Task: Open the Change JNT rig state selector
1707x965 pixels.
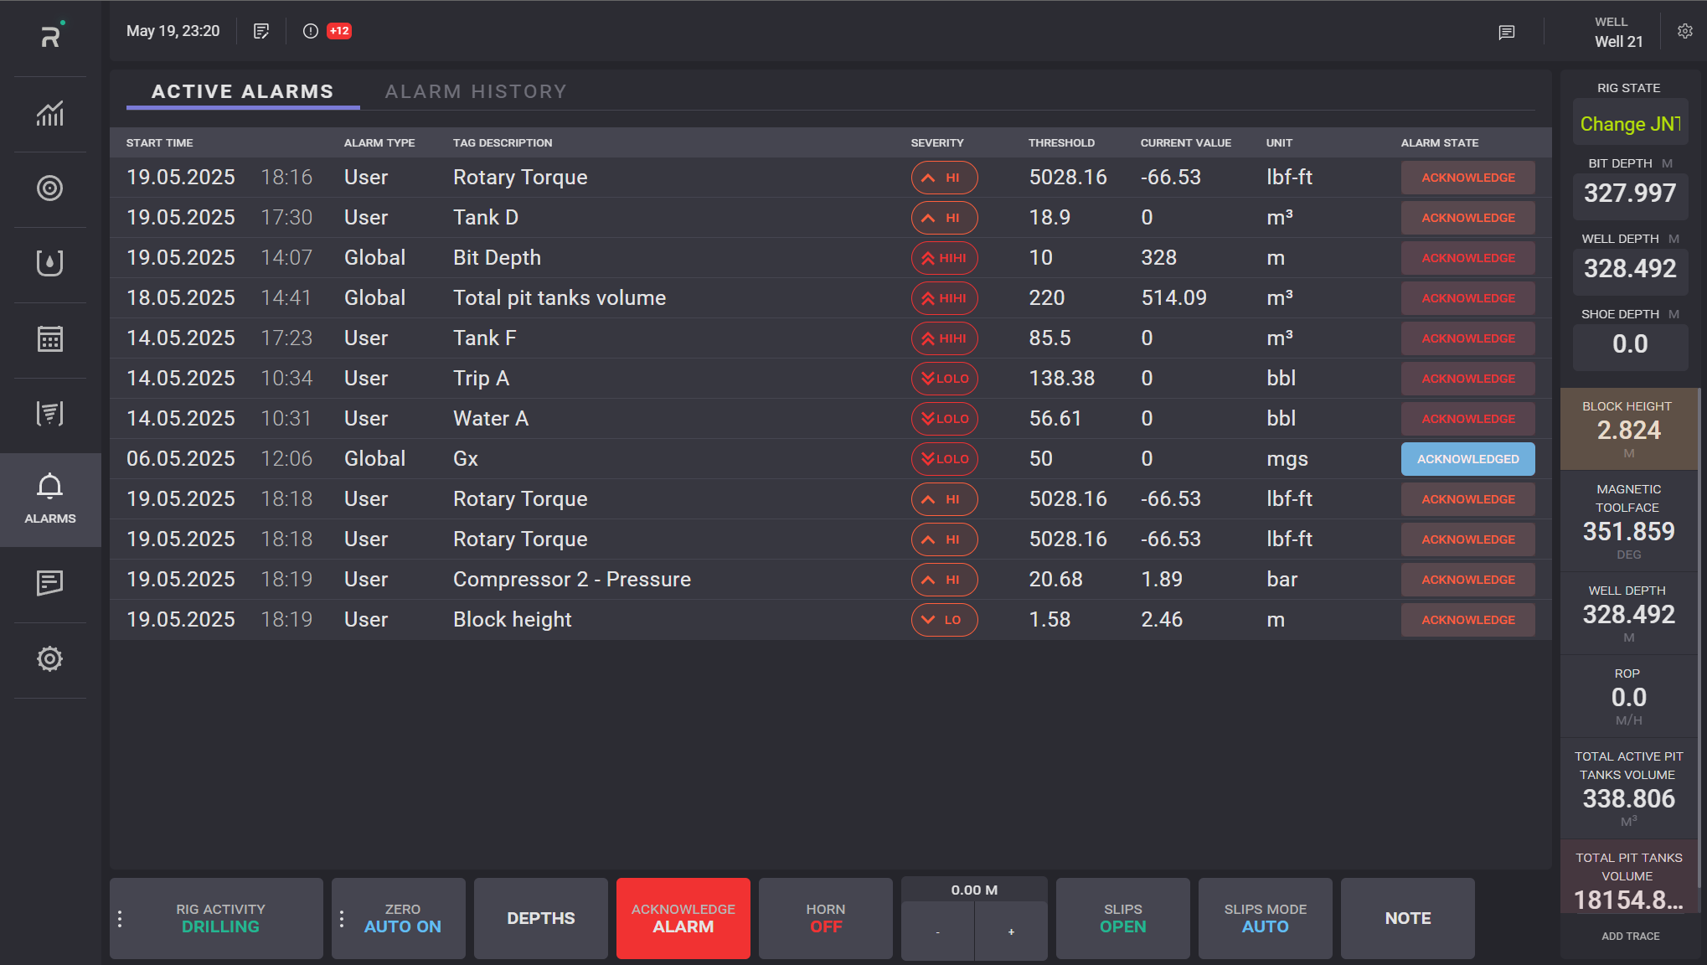Action: click(1629, 124)
